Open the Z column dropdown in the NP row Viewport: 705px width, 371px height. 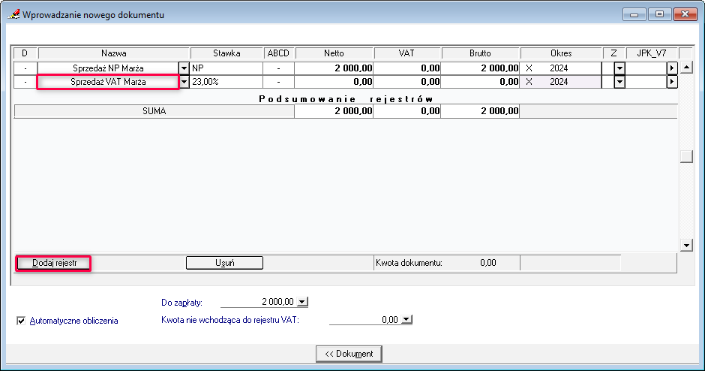pyautogui.click(x=619, y=68)
